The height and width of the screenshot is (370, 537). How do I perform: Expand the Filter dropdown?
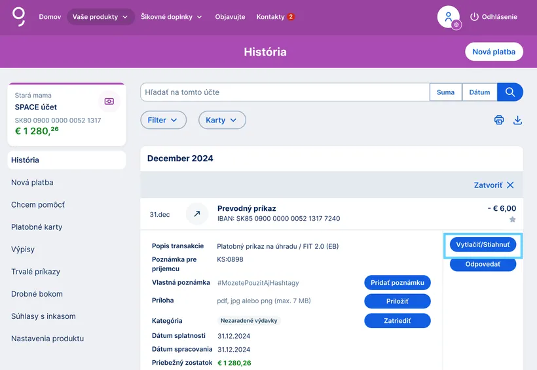coord(163,120)
